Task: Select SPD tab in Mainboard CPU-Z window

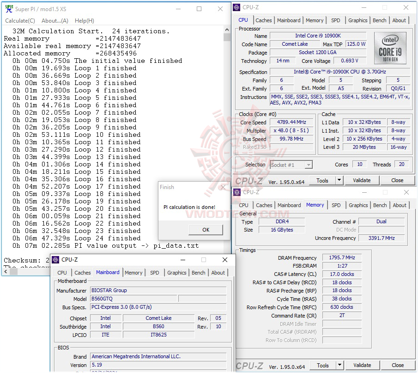Action: [154, 273]
